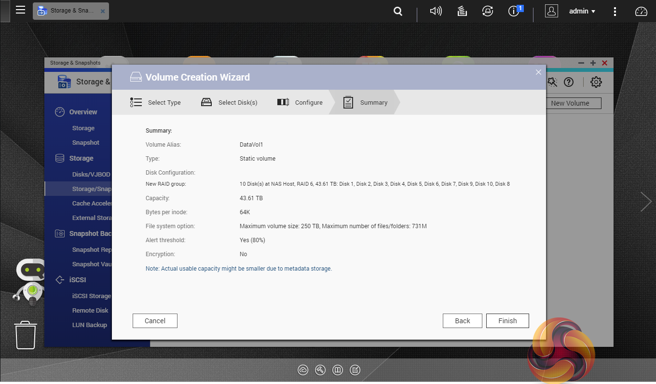Click Finish to create the volume

click(x=507, y=321)
